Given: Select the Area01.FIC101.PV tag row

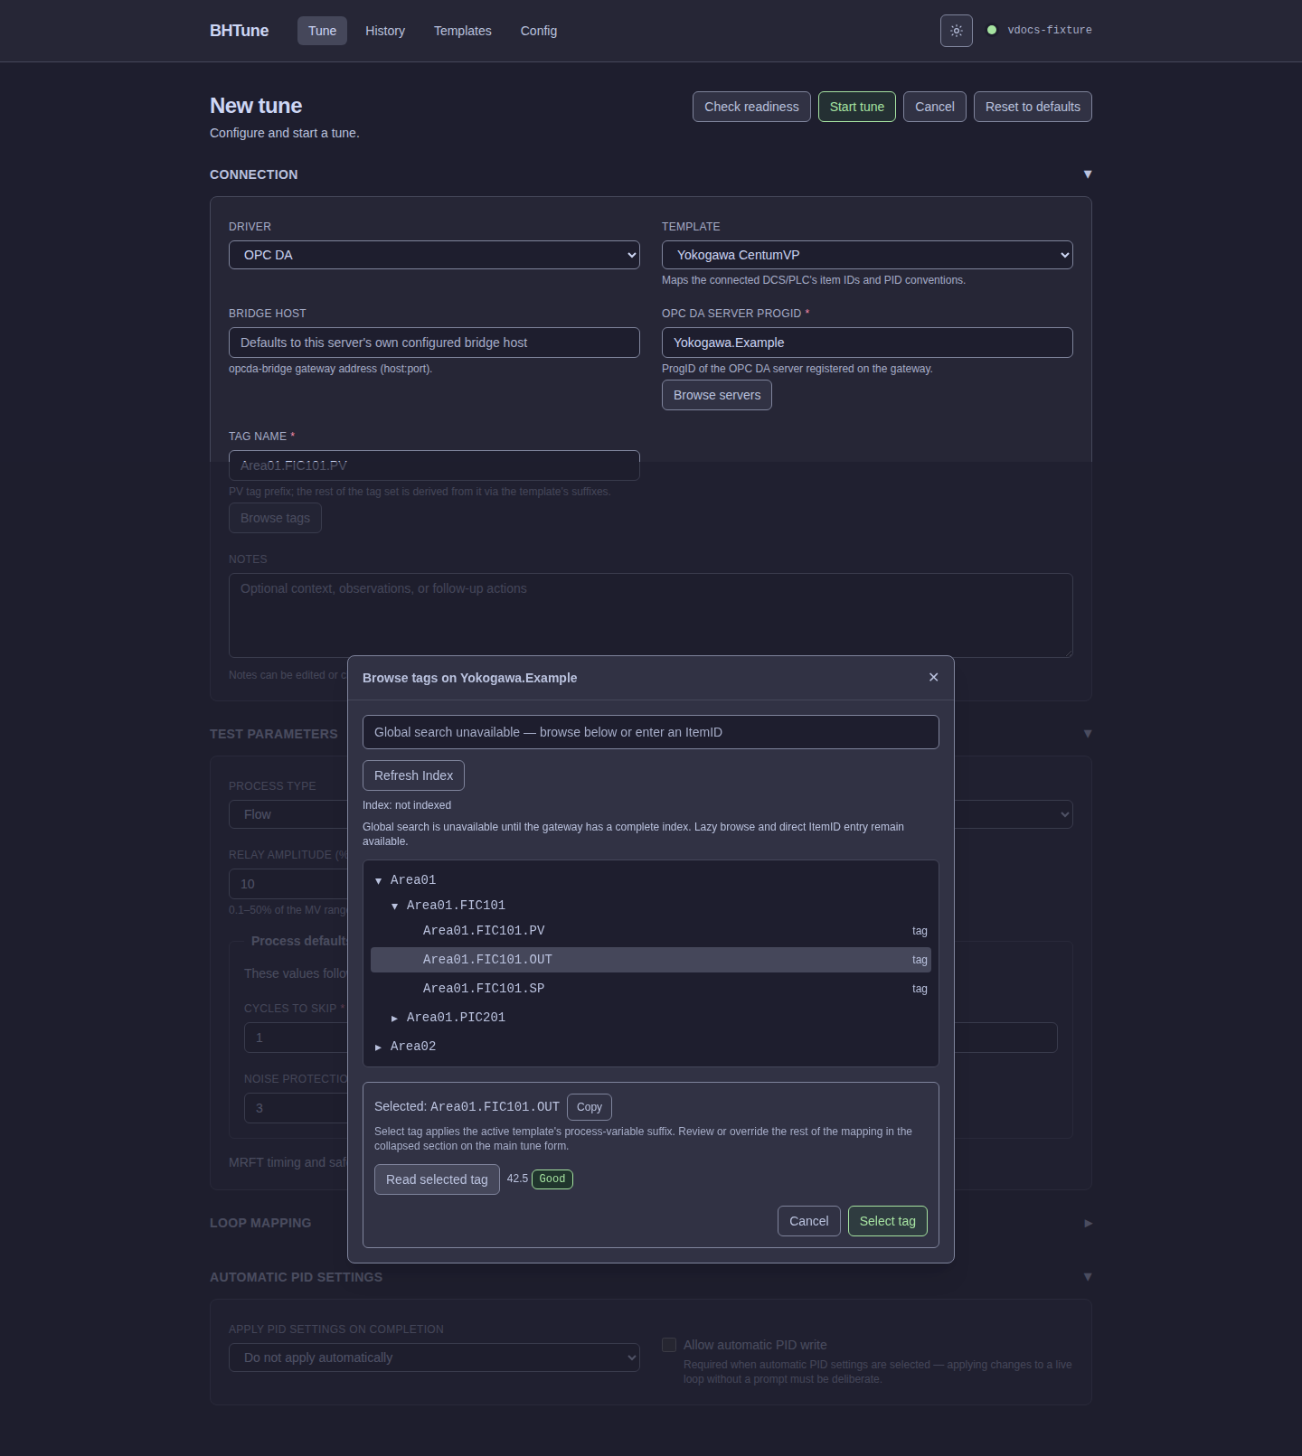Looking at the screenshot, I should 651,931.
